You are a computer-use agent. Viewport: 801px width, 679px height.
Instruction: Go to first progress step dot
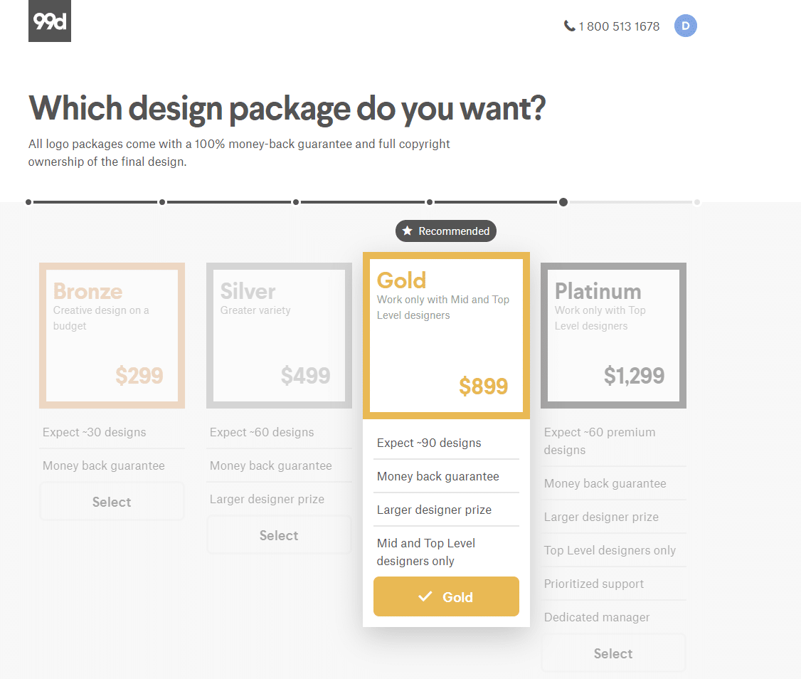pyautogui.click(x=28, y=202)
